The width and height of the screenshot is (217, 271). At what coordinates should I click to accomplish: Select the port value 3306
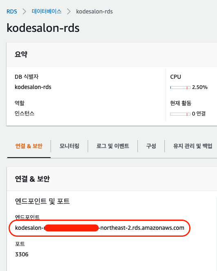point(22,254)
